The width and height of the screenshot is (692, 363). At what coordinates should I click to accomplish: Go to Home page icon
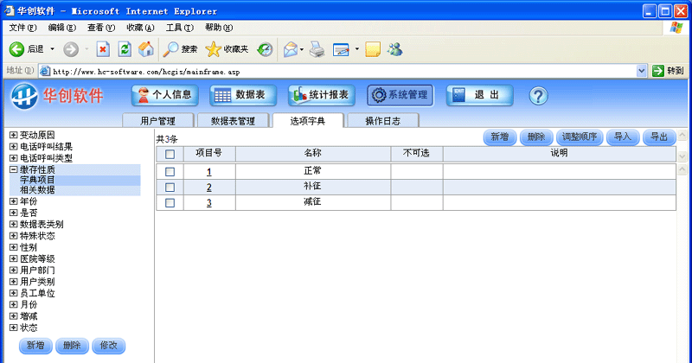click(x=146, y=49)
